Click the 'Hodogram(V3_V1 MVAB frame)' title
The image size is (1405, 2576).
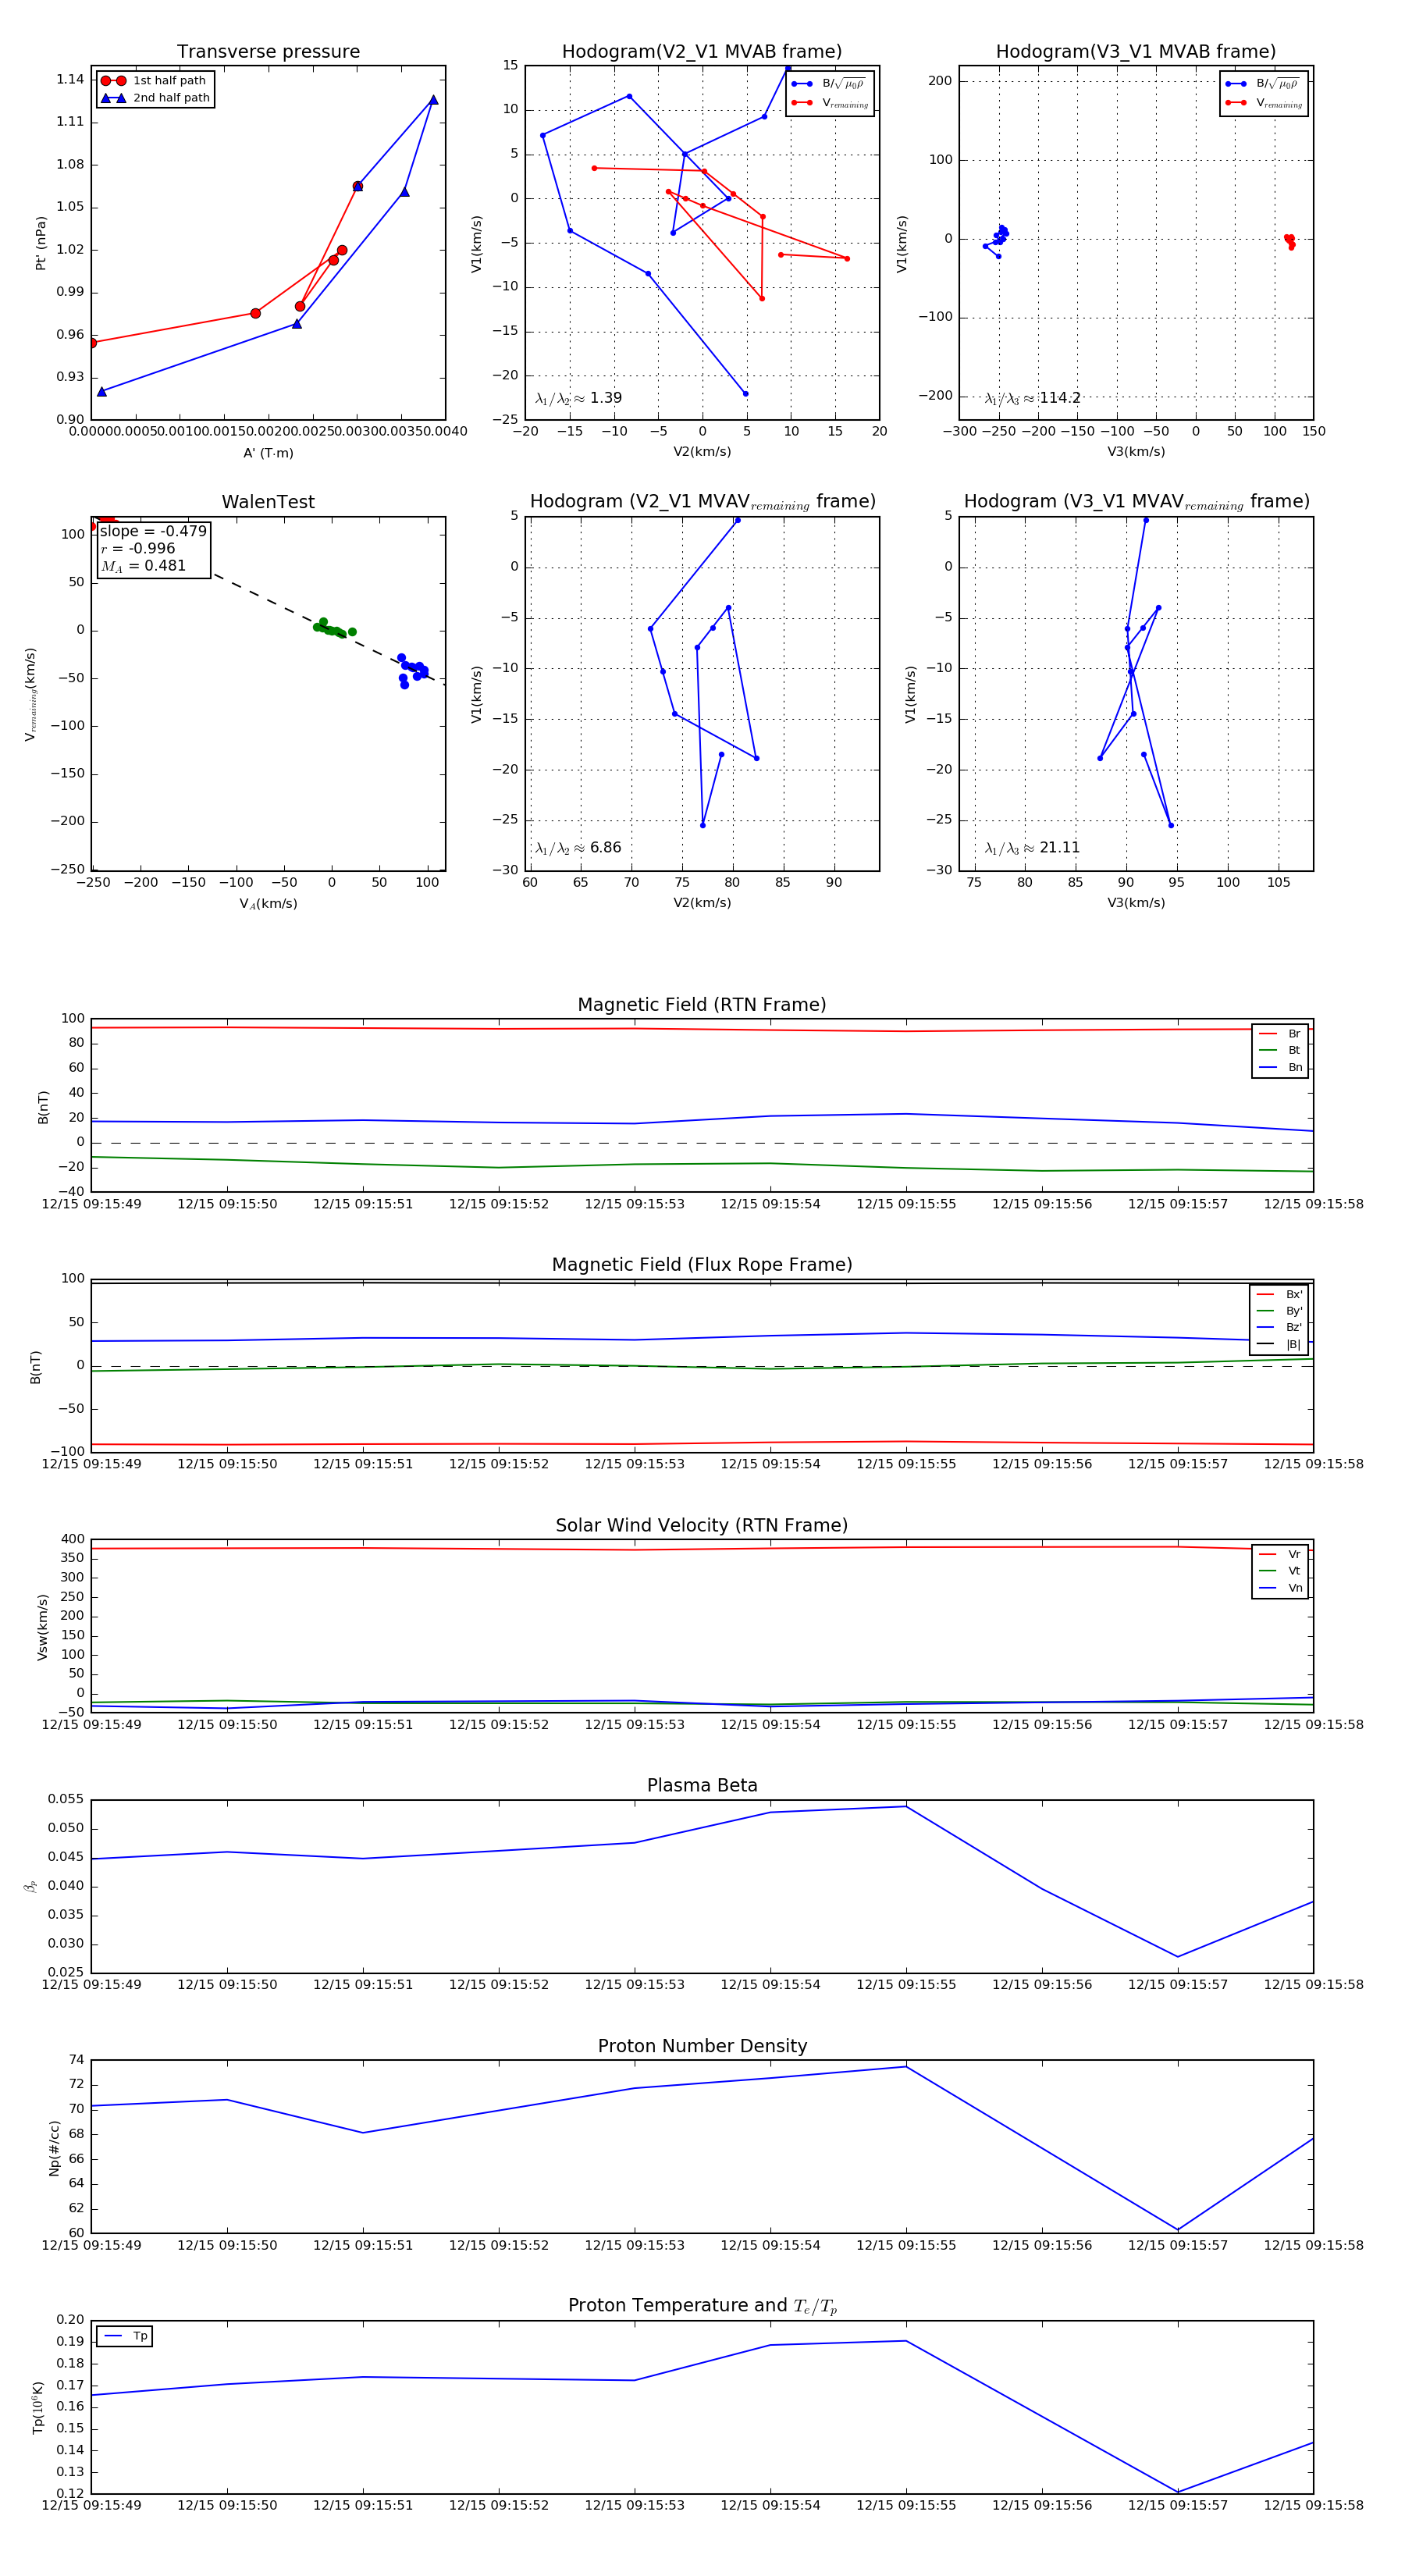point(1136,52)
